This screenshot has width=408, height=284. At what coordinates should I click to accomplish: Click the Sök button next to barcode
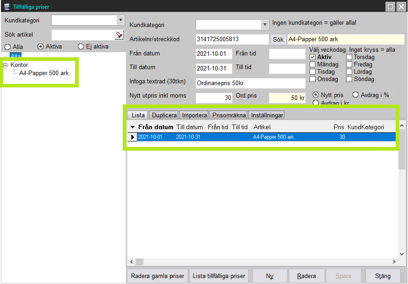pyautogui.click(x=278, y=39)
